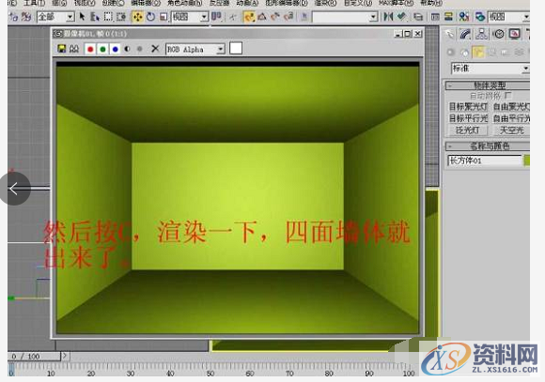Screen dimensions: 545x382
Task: Open the render type 视图 dropdown at right
Action: [509, 17]
